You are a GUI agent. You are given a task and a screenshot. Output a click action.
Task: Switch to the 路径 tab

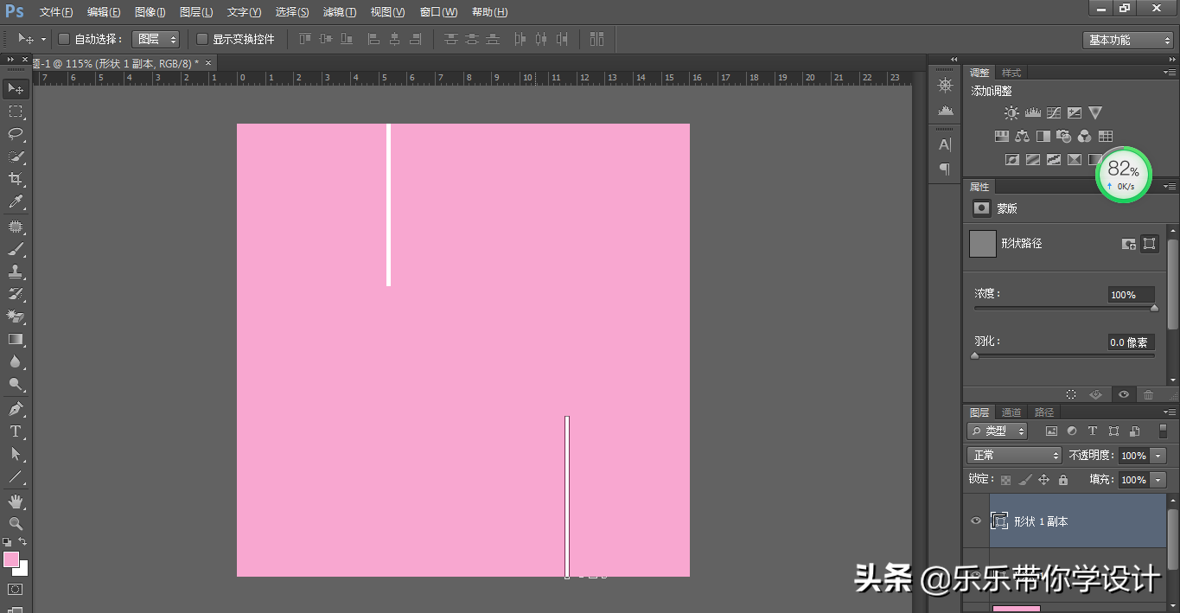pos(1044,412)
